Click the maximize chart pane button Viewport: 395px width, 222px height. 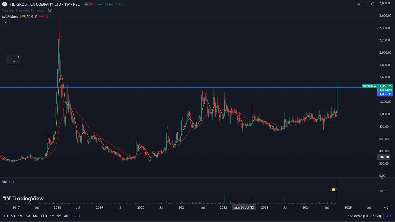tap(373, 4)
